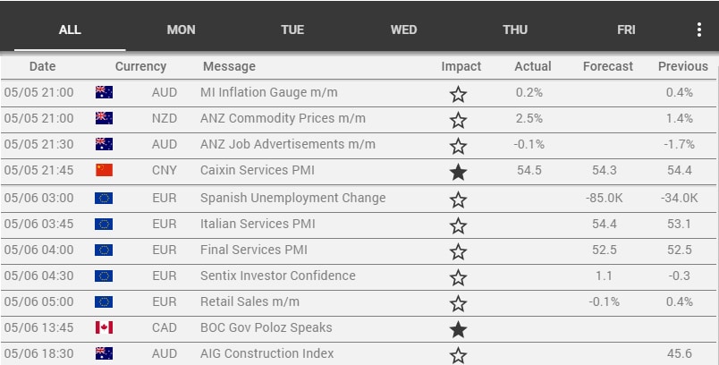Click the EU flag for Spanish Unemployment Change
Viewport: 719px width, 365px height.
105,198
